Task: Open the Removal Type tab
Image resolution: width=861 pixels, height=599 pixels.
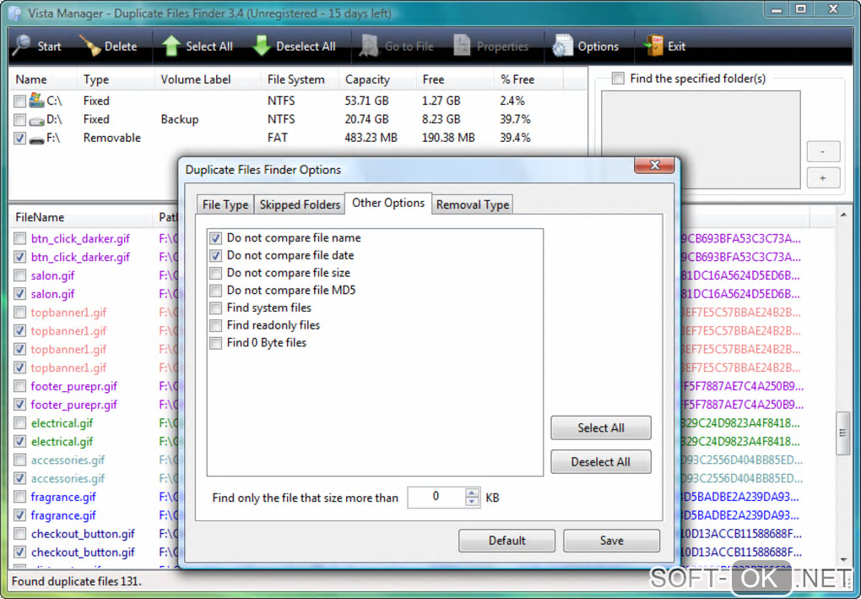Action: (472, 204)
